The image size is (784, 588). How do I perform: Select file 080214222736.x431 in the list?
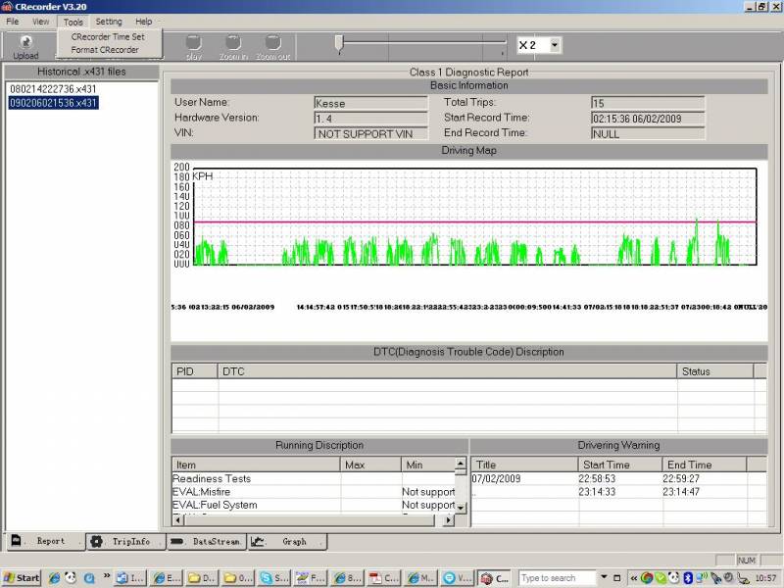coord(53,89)
